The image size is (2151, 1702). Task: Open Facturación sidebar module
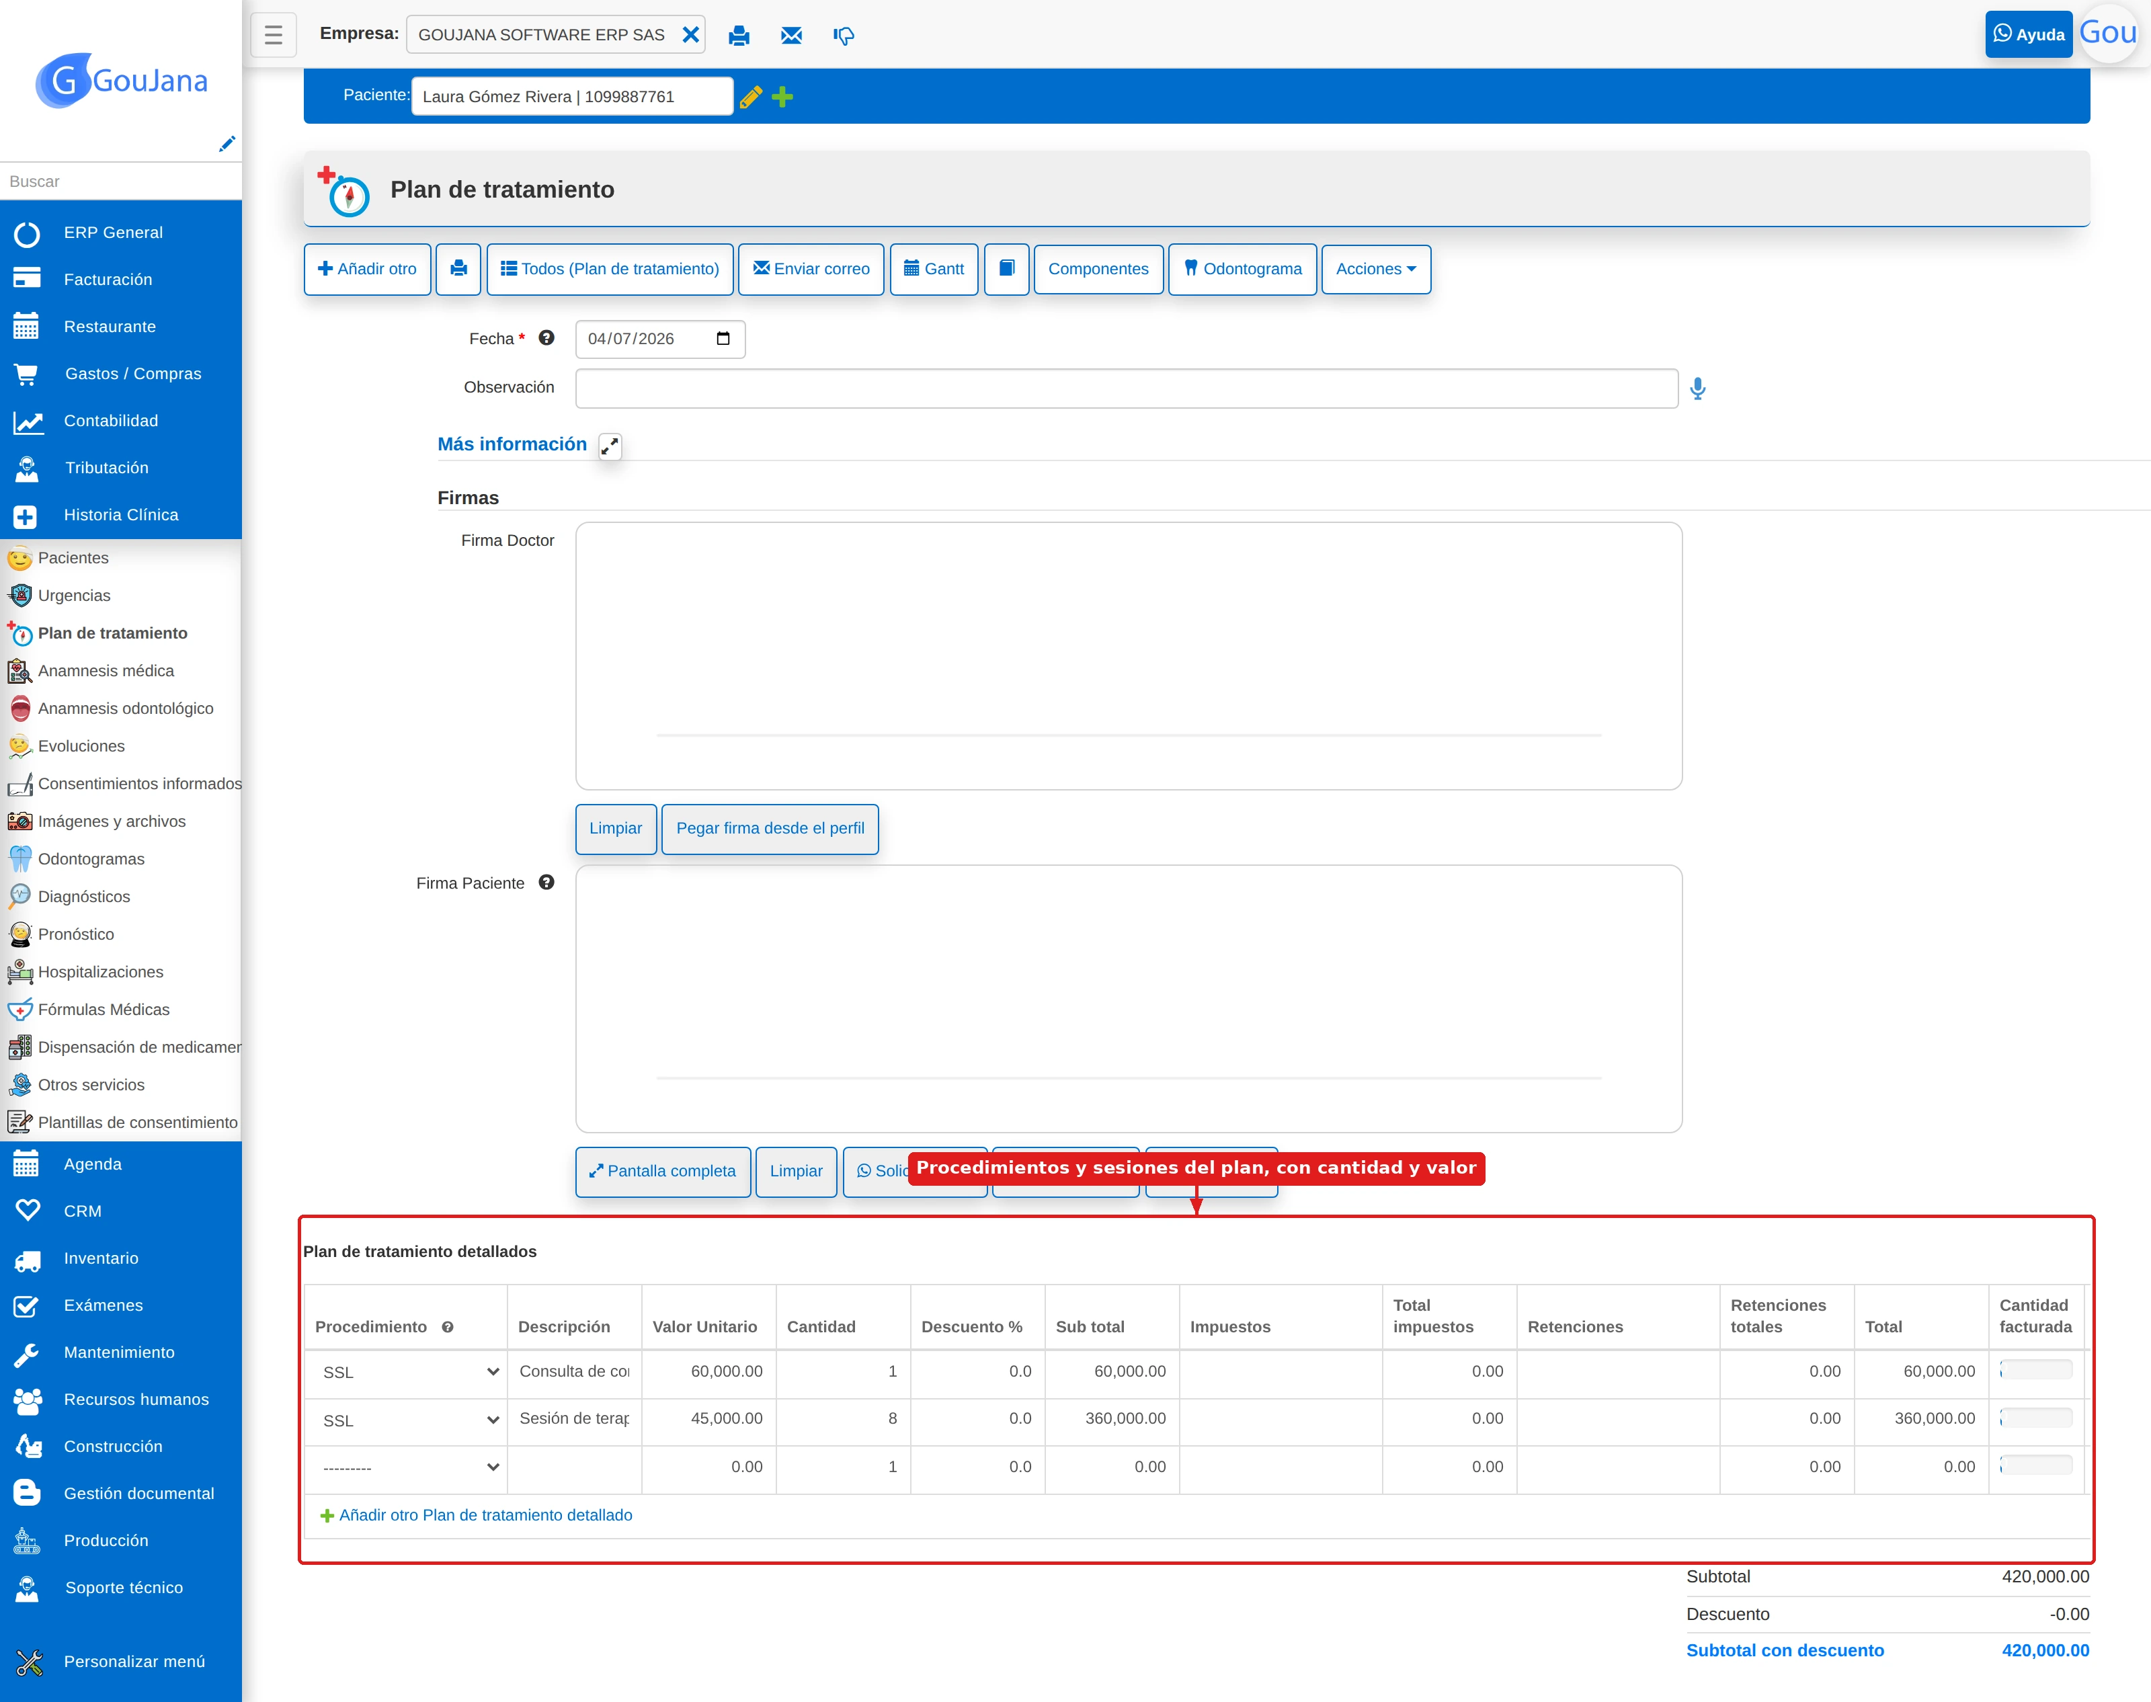[120, 279]
